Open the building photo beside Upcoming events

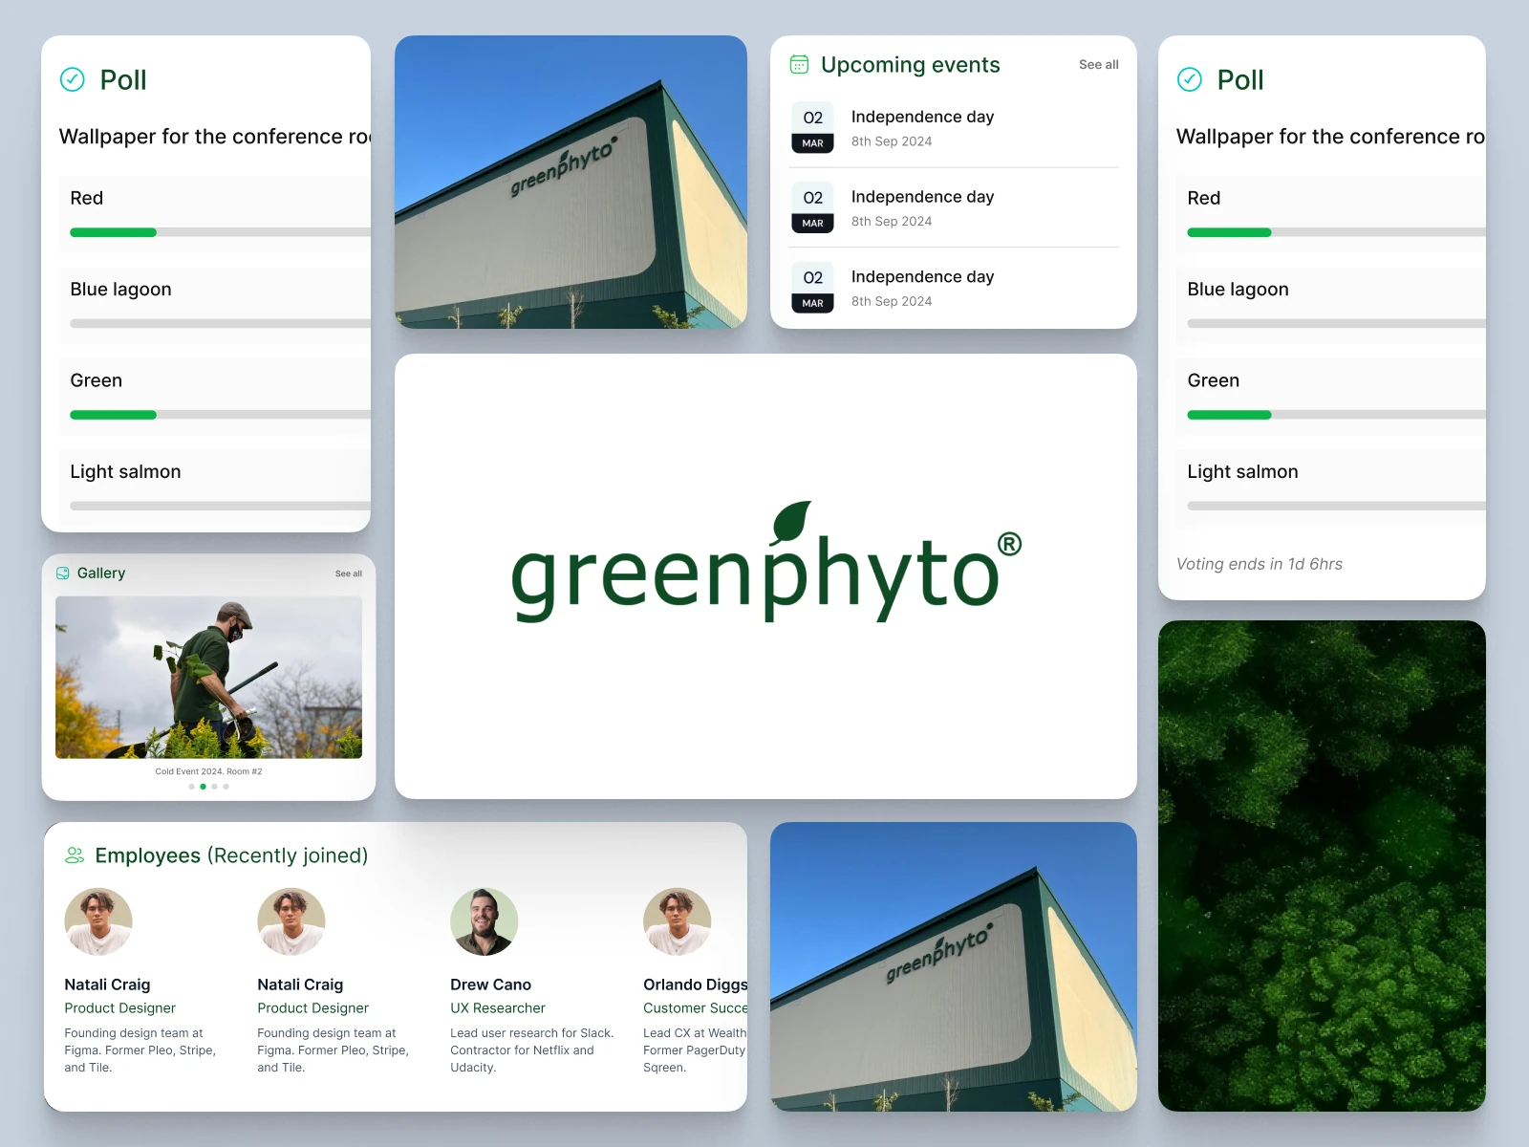(571, 183)
